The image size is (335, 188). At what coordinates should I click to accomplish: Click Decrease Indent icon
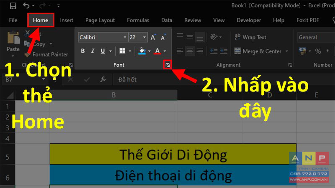tap(214, 51)
